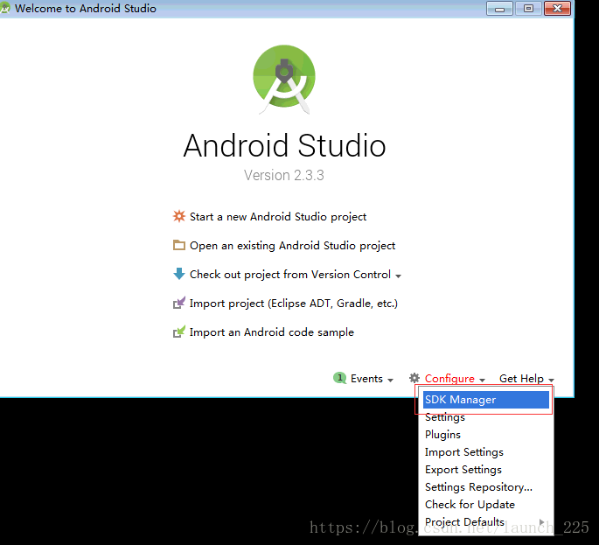Click the large Android Studio heading
This screenshot has height=545, width=599.
pyautogui.click(x=284, y=145)
